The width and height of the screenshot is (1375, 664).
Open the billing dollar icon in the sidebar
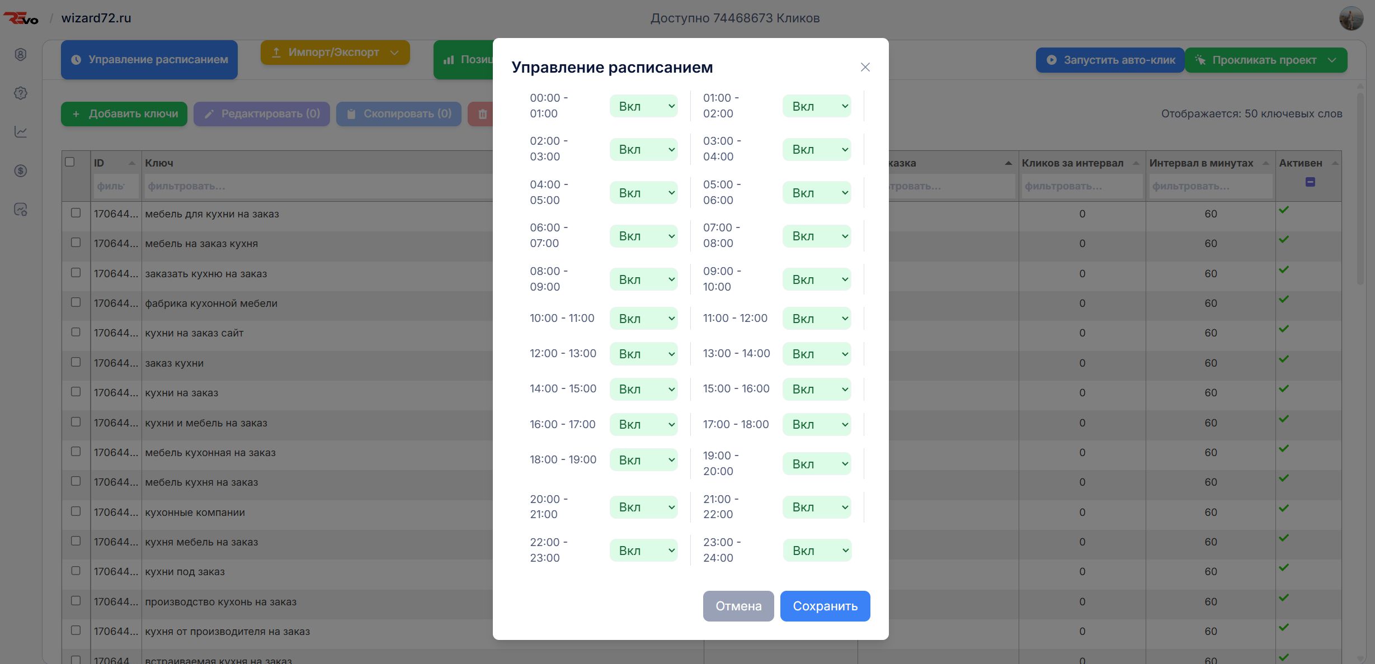point(20,170)
